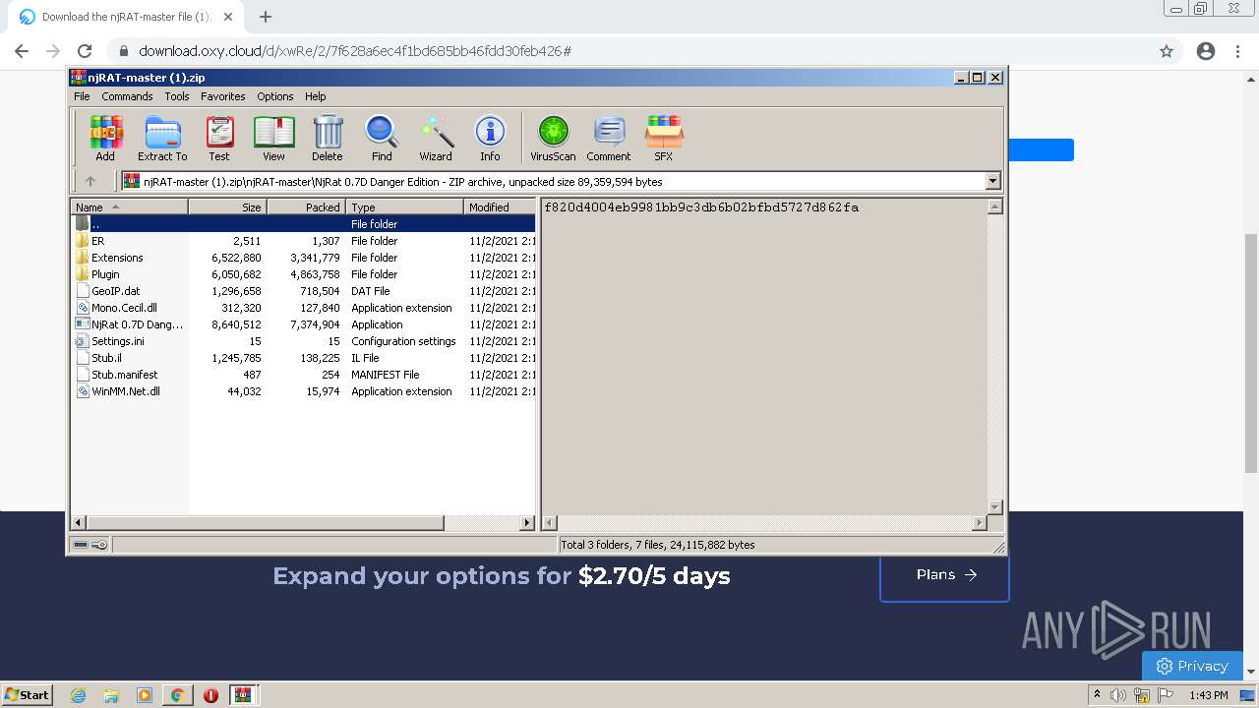Select the NjRat 0.7D Dang... application file

[x=304, y=324]
